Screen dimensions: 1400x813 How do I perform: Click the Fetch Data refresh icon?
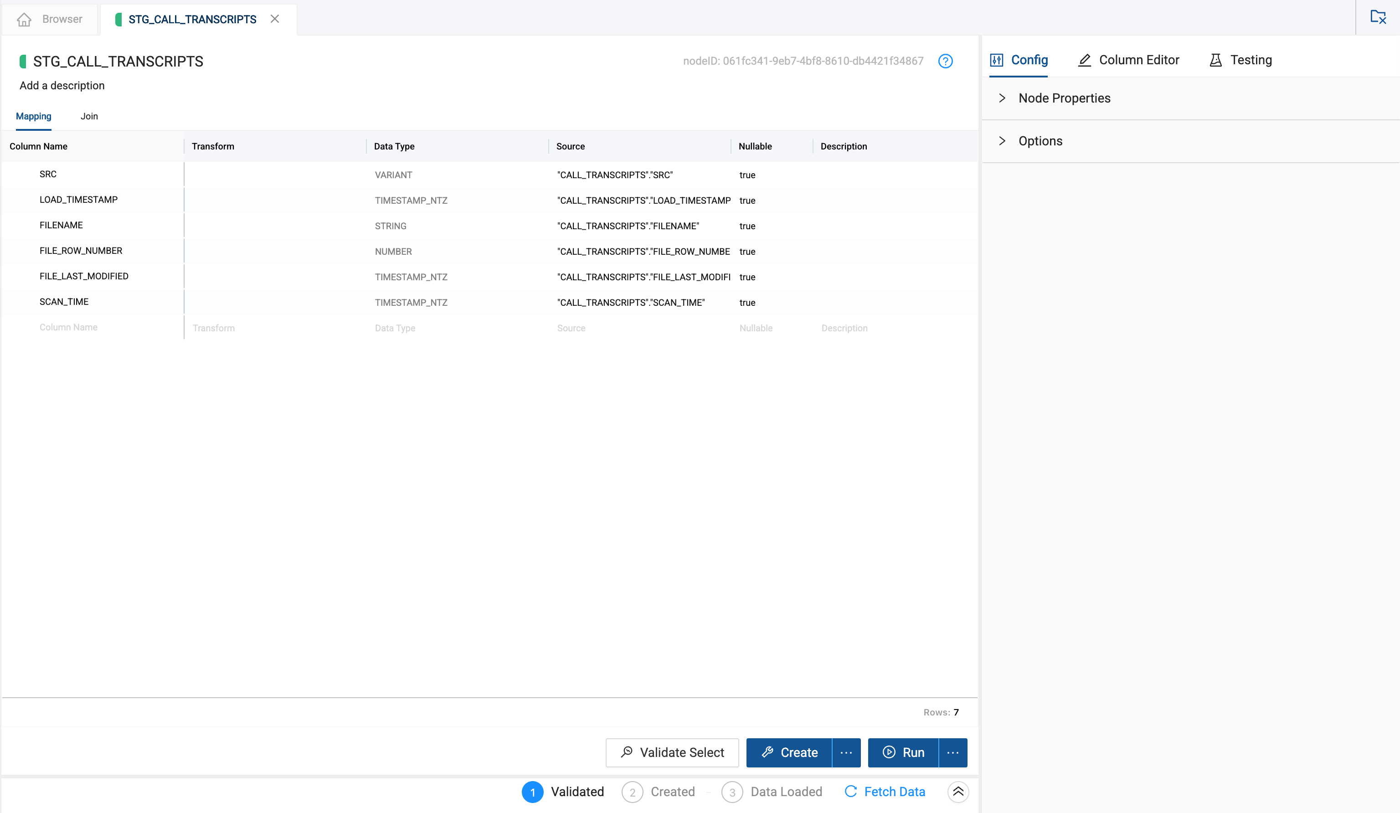click(x=850, y=791)
